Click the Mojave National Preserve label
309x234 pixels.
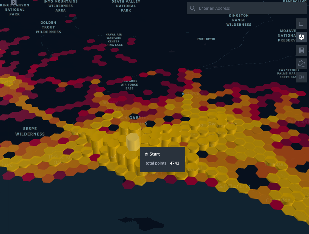pyautogui.click(x=287, y=35)
